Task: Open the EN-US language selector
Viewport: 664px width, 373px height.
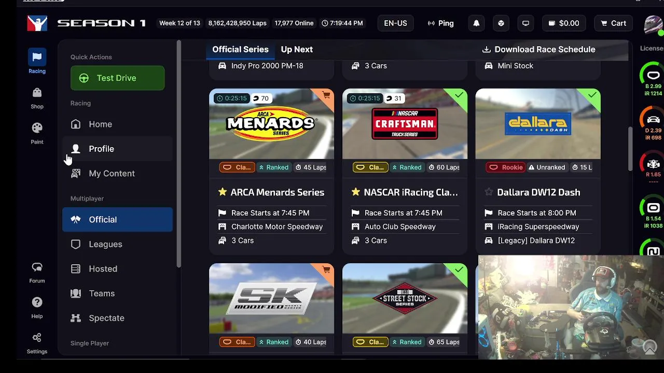Action: coord(395,23)
